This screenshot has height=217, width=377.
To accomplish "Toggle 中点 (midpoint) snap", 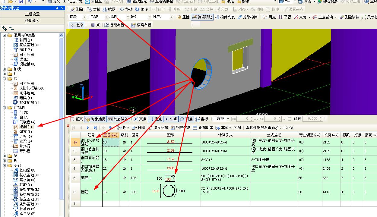I will pos(170,119).
